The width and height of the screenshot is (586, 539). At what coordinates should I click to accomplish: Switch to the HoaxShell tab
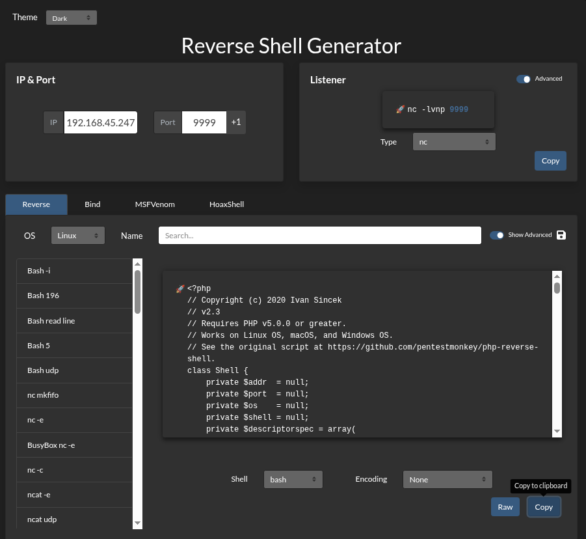(226, 204)
